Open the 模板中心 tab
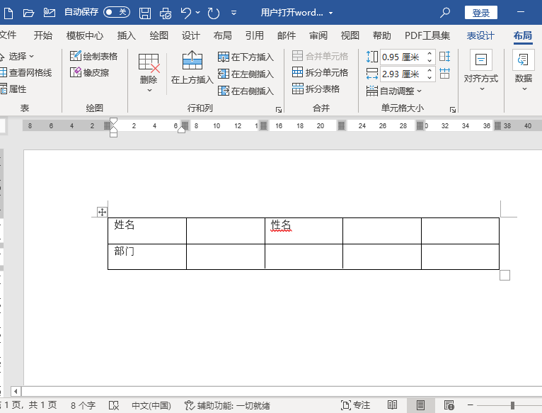Screen dimensions: 542x413 point(85,35)
